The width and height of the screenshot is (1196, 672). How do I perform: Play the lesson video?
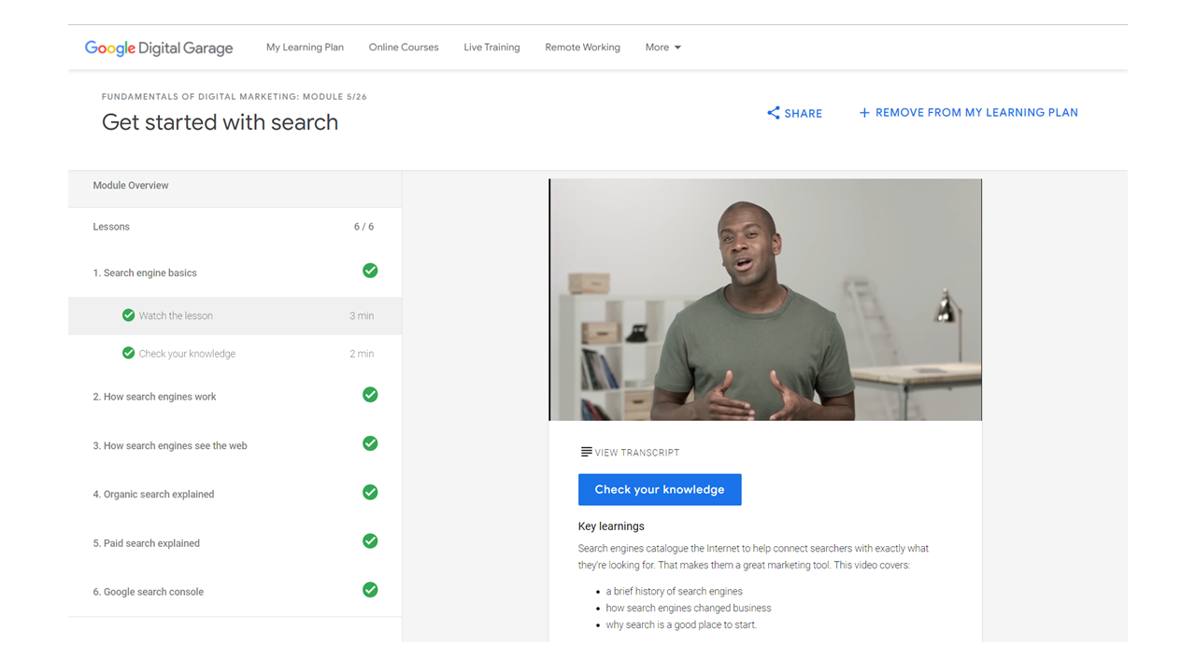765,300
